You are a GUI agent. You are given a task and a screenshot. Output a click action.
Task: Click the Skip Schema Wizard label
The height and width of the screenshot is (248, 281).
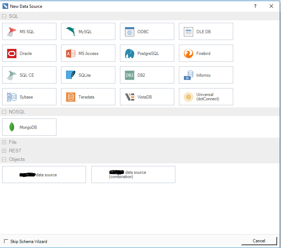click(29, 241)
